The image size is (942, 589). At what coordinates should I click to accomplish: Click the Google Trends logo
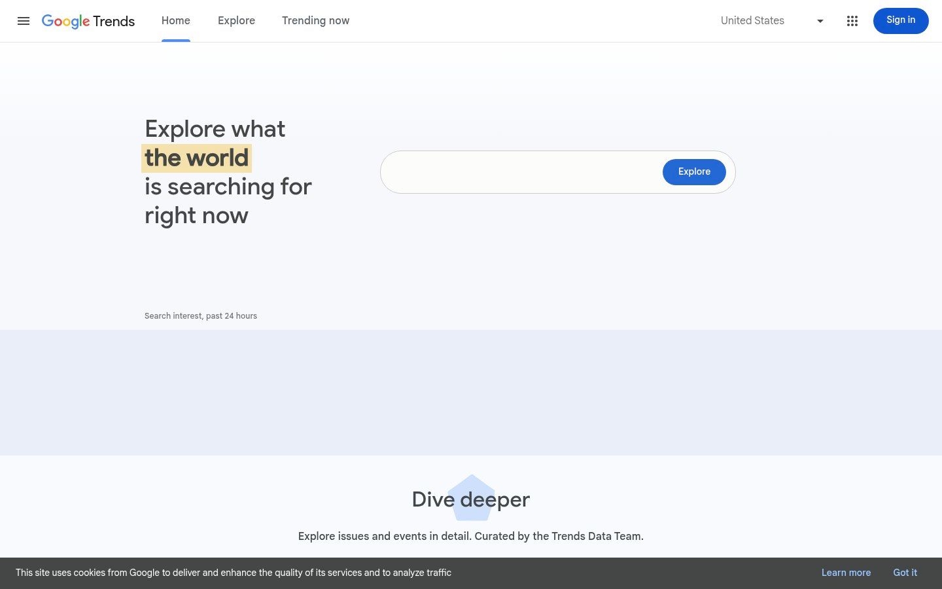click(88, 21)
